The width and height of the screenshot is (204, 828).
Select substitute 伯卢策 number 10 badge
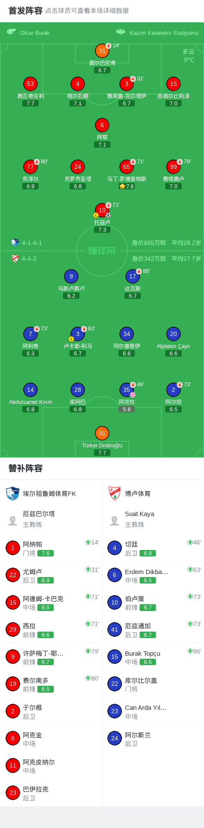click(115, 602)
